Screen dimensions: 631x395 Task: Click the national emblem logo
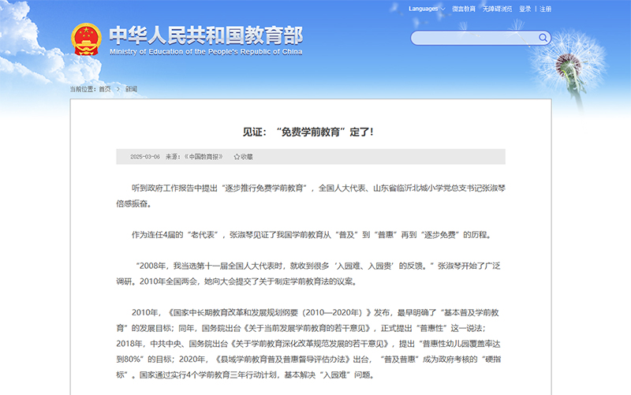click(x=87, y=39)
